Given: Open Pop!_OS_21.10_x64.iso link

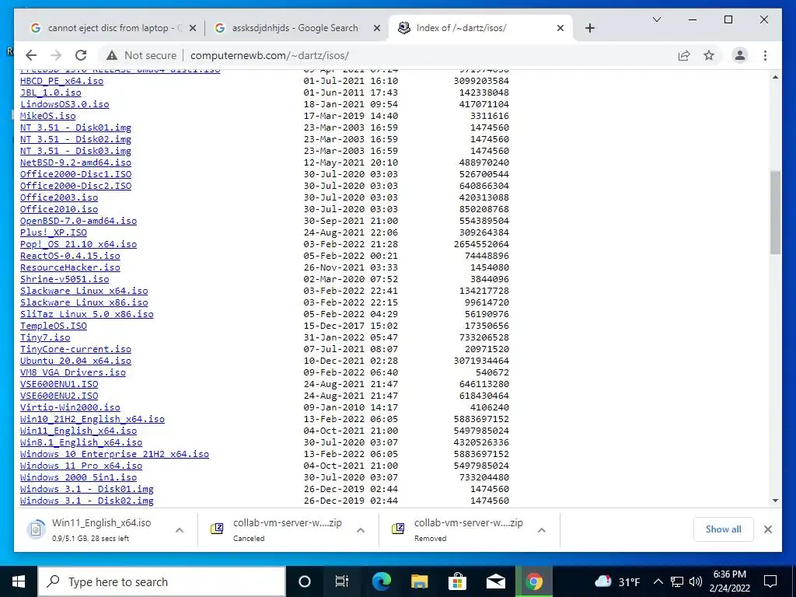Looking at the screenshot, I should coord(79,244).
